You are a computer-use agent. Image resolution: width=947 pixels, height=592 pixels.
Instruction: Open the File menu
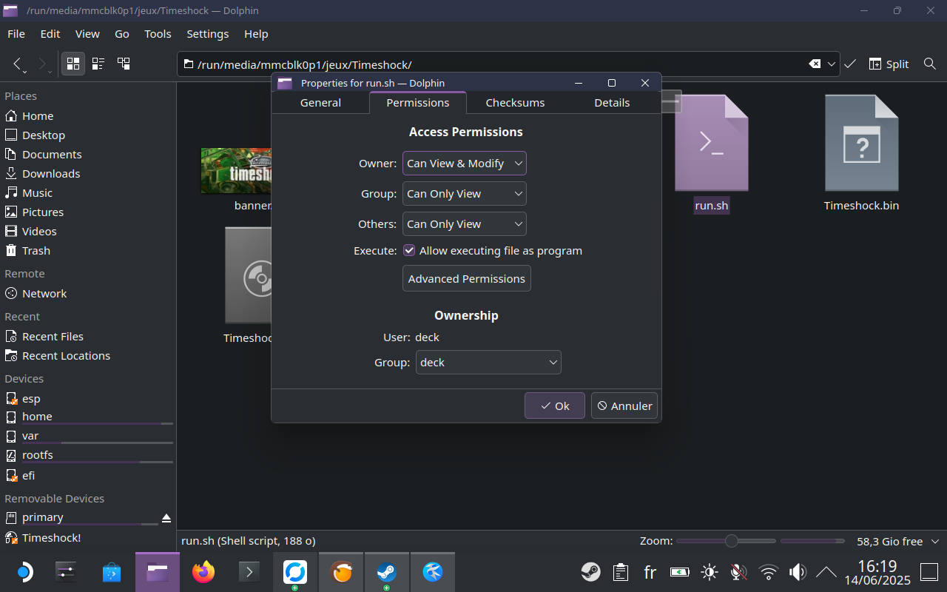coord(16,34)
